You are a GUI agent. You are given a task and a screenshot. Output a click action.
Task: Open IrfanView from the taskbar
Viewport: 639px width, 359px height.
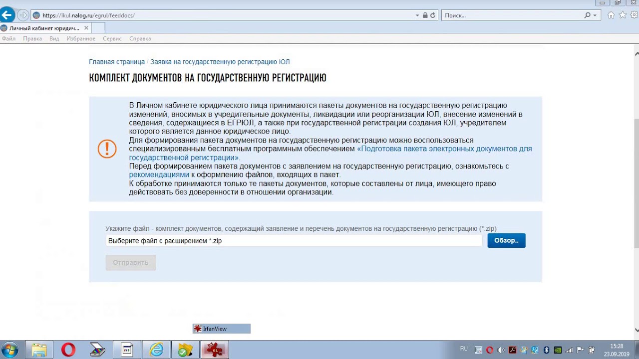click(215, 350)
